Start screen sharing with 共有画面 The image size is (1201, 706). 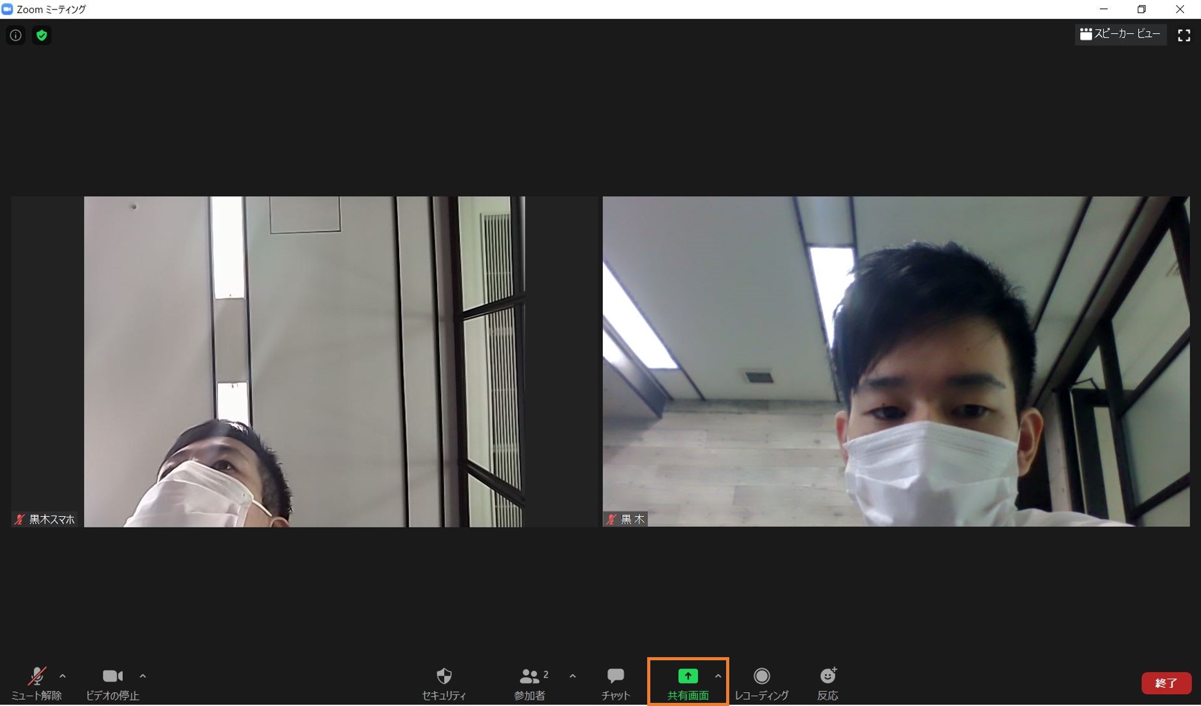tap(688, 683)
